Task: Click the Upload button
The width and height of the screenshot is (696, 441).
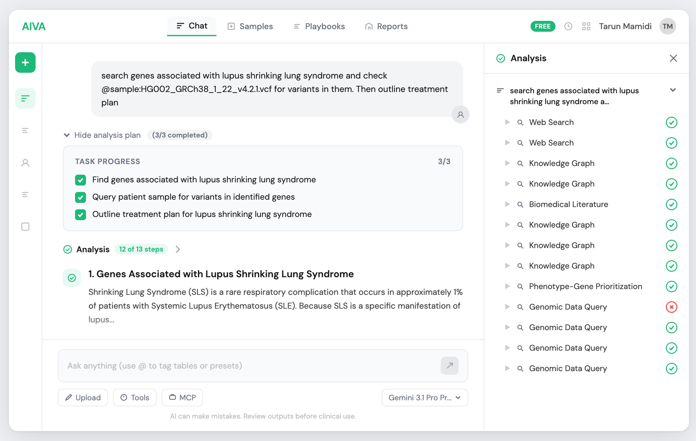Action: (83, 398)
